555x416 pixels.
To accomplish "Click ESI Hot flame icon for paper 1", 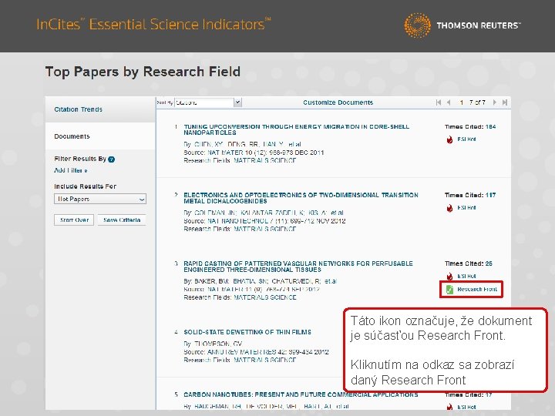I will (449, 139).
